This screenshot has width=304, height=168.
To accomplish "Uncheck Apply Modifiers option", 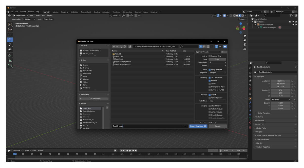I will pyautogui.click(x=210, y=70).
